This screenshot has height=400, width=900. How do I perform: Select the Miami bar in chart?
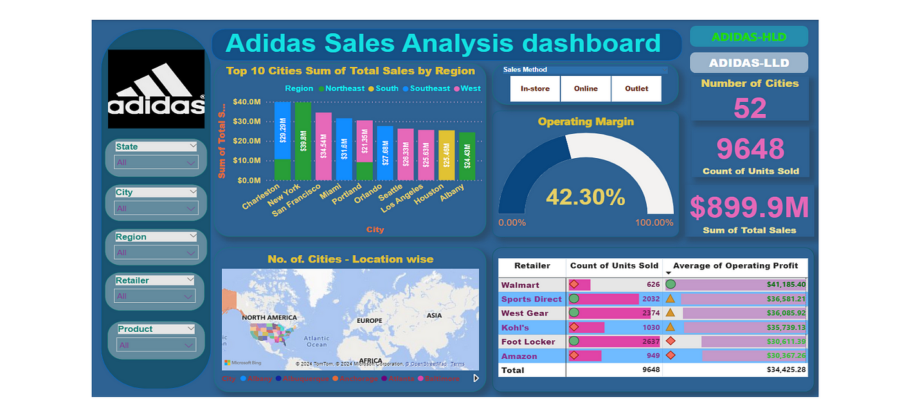point(344,149)
